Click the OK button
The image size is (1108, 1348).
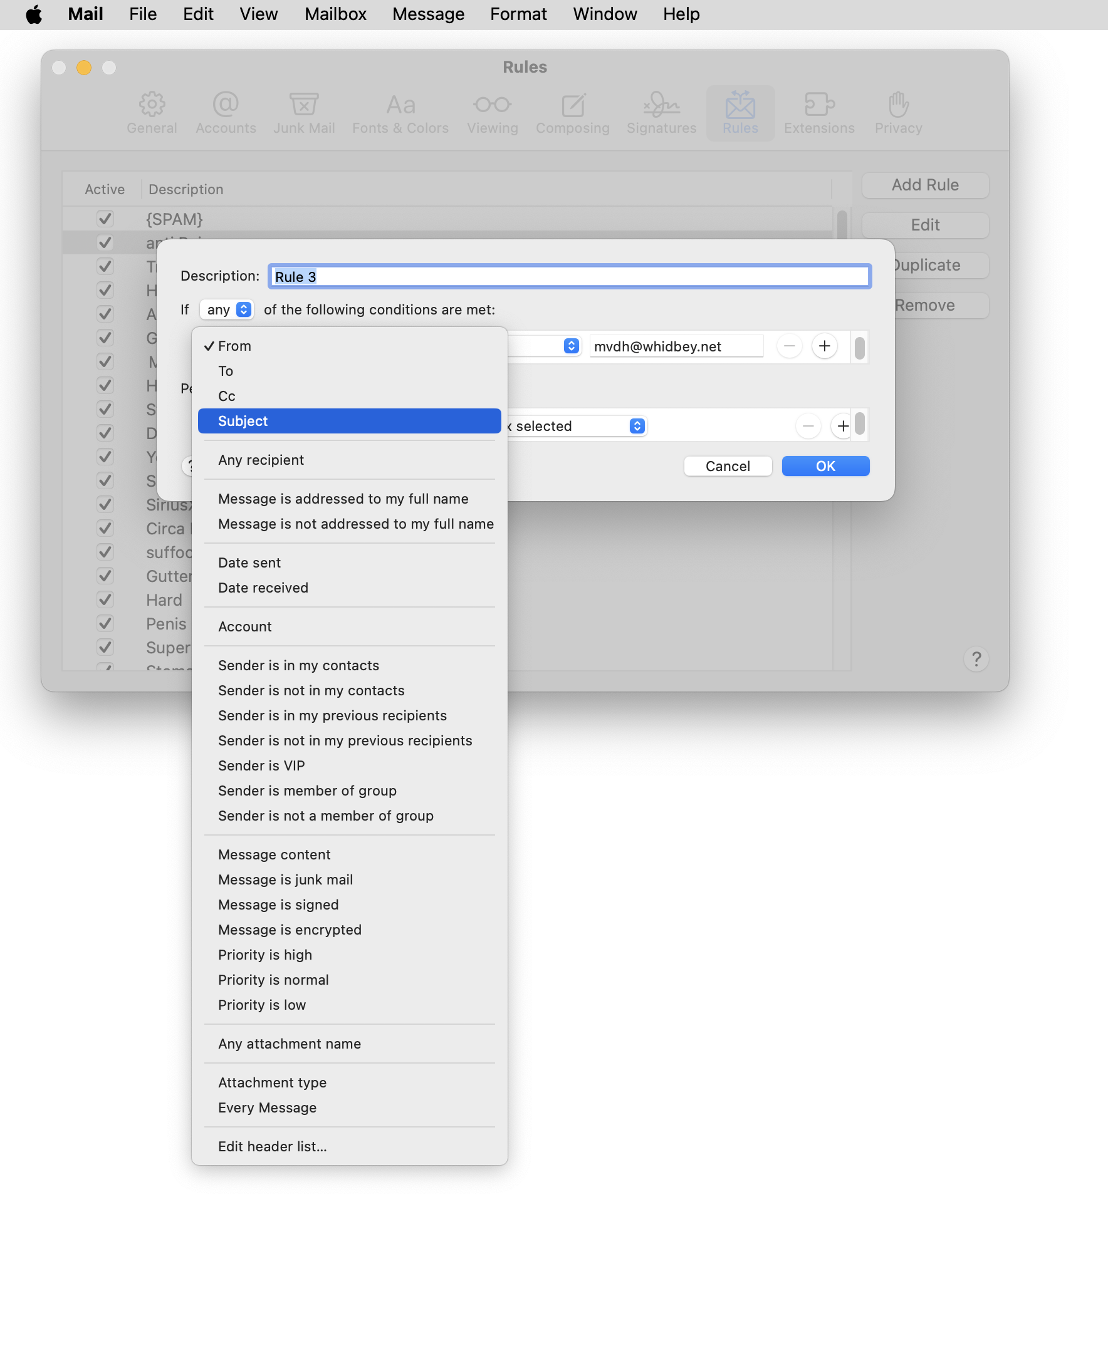[x=825, y=465]
